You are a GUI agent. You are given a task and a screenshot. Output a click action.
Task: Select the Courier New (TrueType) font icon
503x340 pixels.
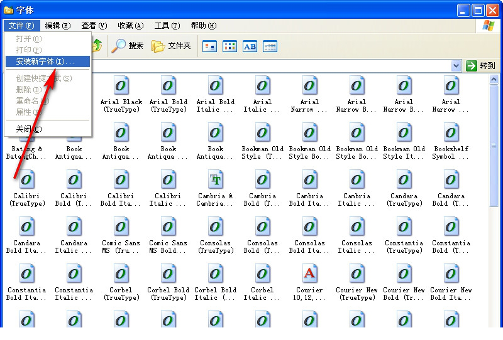pos(357,274)
